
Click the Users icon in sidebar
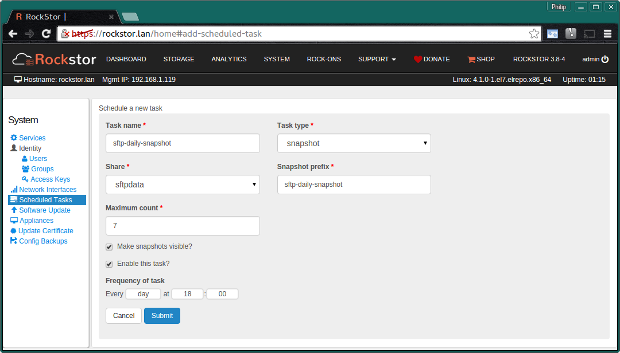25,158
